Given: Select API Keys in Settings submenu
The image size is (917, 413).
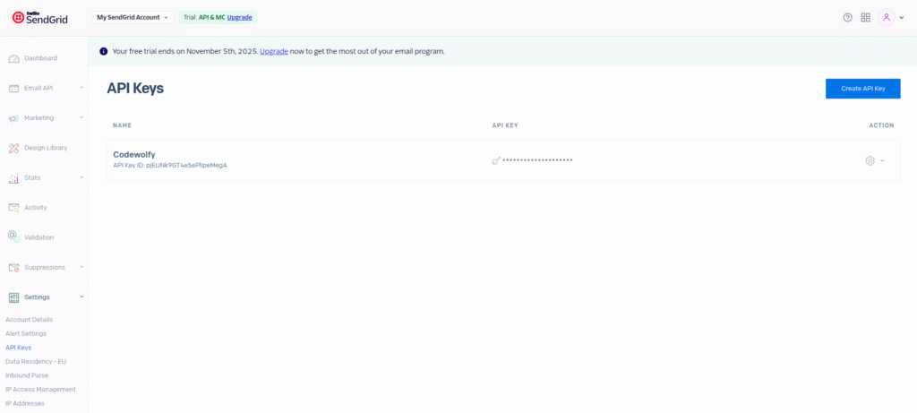Looking at the screenshot, I should tap(18, 348).
